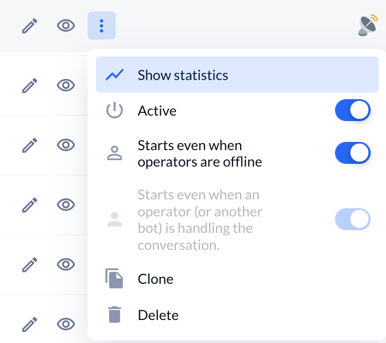Click the pencil edit icon in the second row

[x=30, y=85]
